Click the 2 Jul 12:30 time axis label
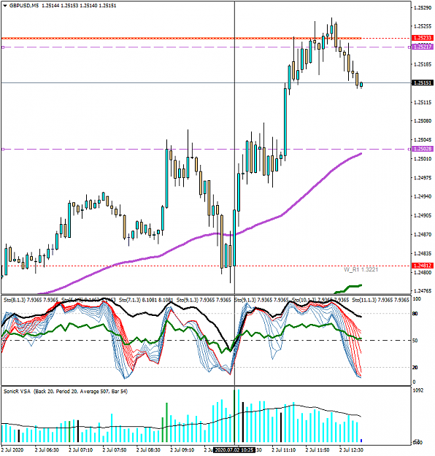 (x=351, y=450)
